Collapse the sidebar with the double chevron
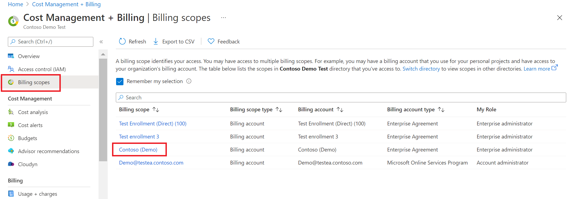Screen dimensions: 567x199 pos(101,42)
